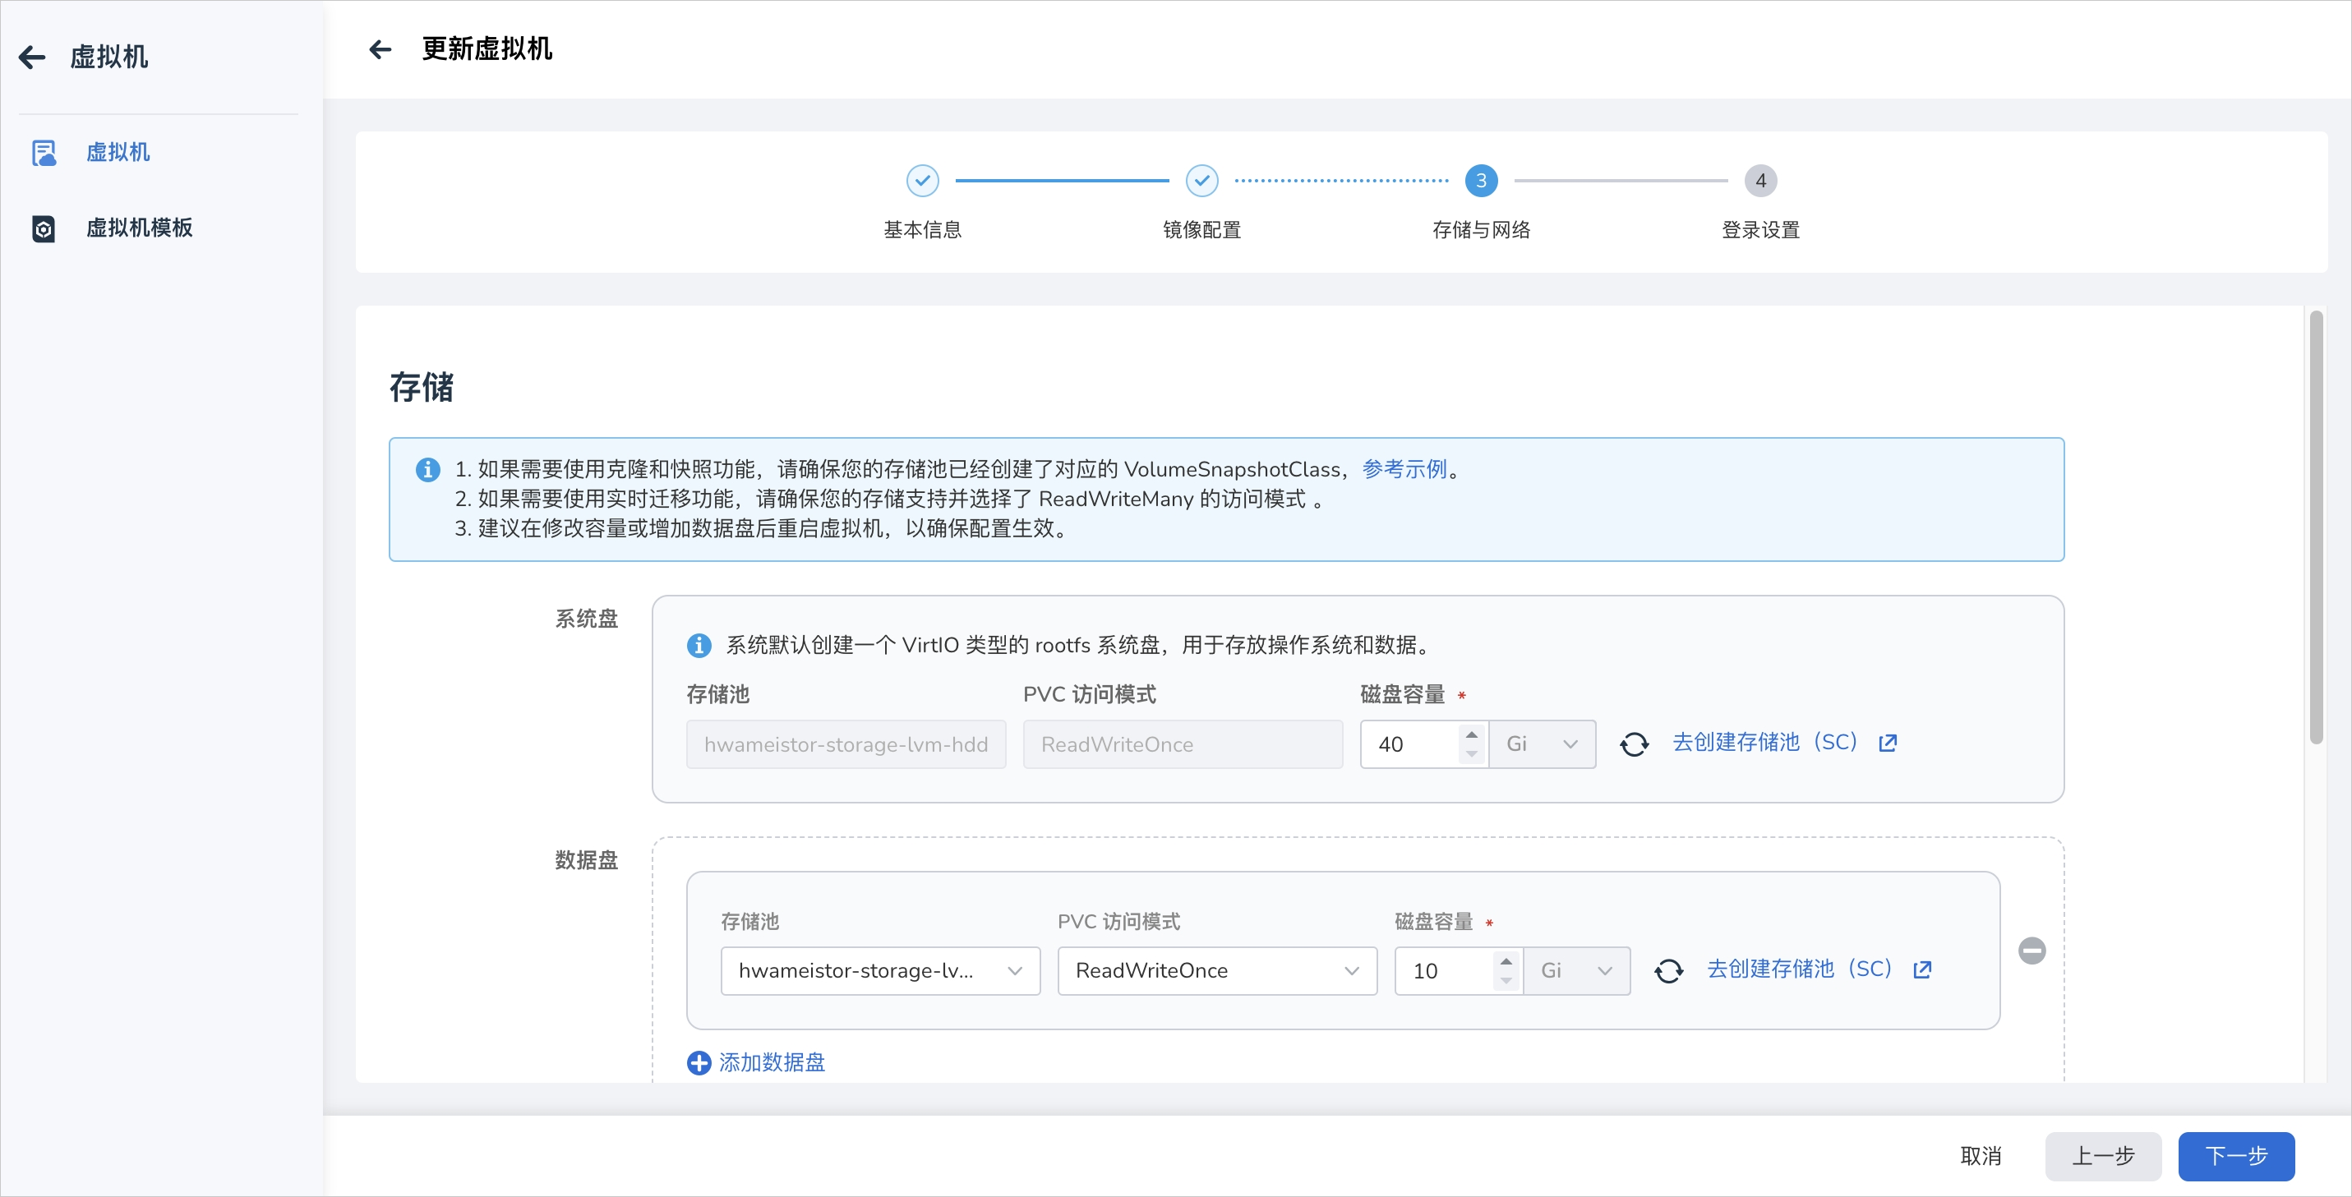2352x1197 pixels.
Task: Click the 虚拟机 sidebar icon
Action: click(x=43, y=153)
